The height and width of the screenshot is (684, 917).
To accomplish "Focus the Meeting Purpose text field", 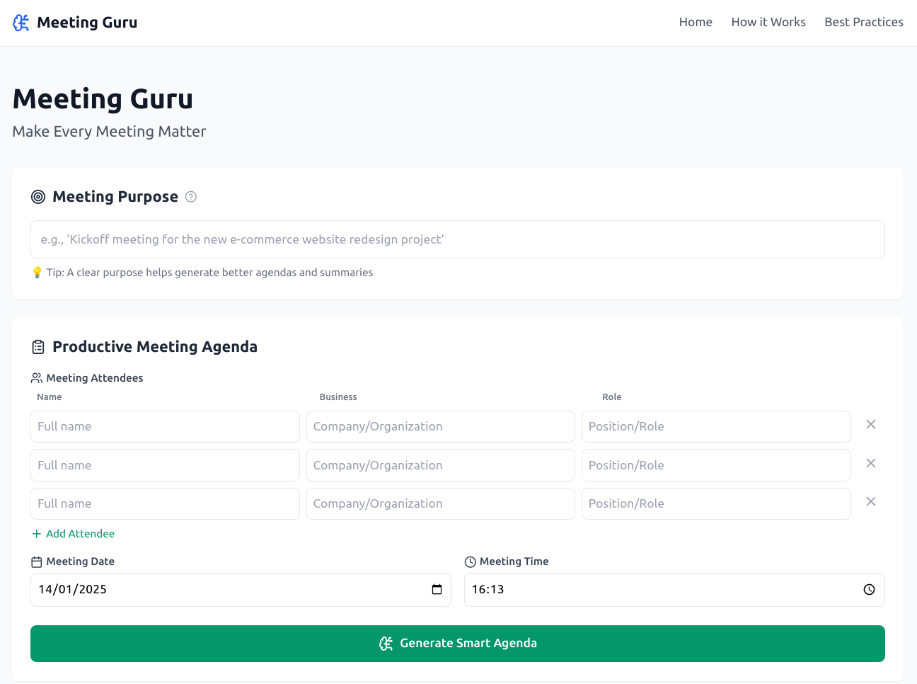I will pyautogui.click(x=457, y=239).
